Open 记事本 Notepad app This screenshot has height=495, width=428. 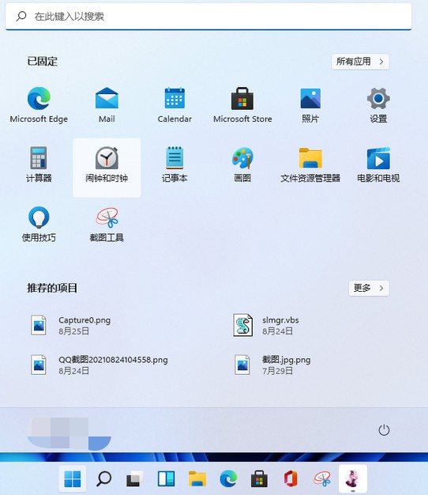(x=175, y=164)
